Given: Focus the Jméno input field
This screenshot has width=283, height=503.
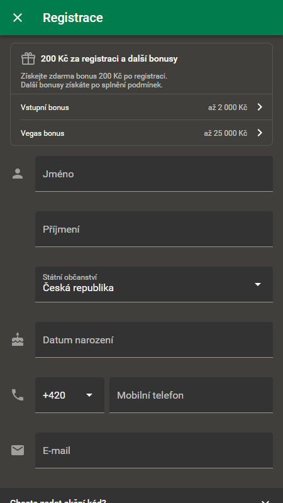Looking at the screenshot, I should (154, 174).
